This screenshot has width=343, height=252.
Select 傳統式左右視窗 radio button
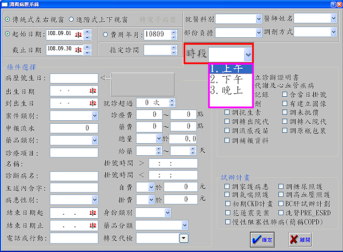[7, 19]
